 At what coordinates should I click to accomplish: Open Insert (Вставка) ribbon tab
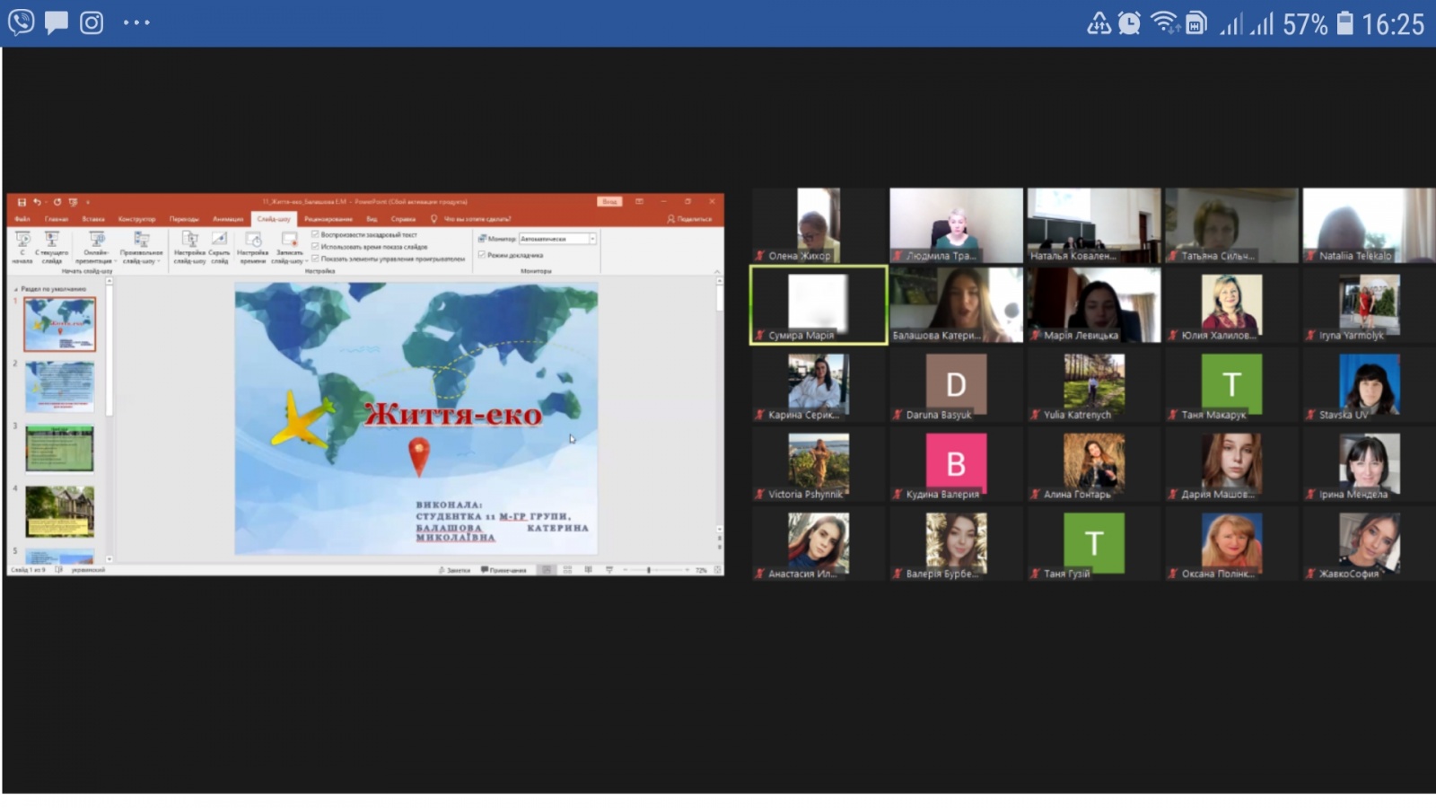[x=93, y=218]
